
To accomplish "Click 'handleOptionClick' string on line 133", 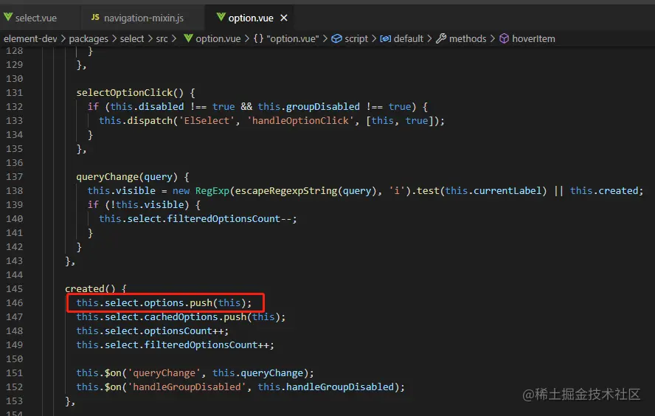I will click(300, 121).
